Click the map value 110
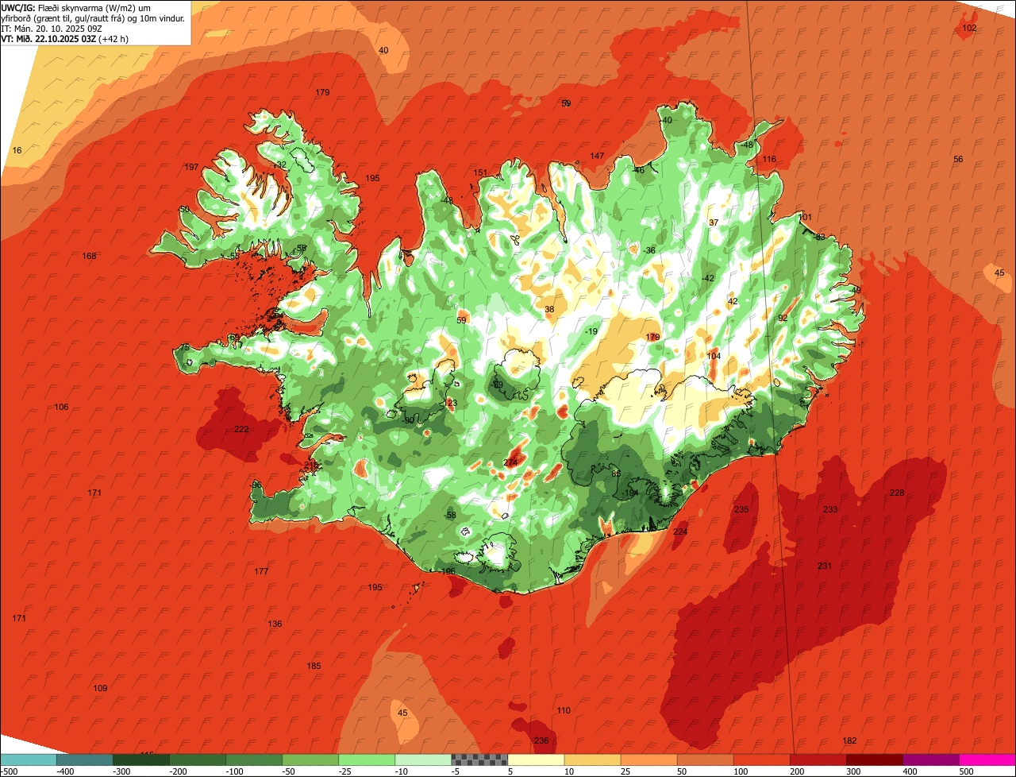 564,710
